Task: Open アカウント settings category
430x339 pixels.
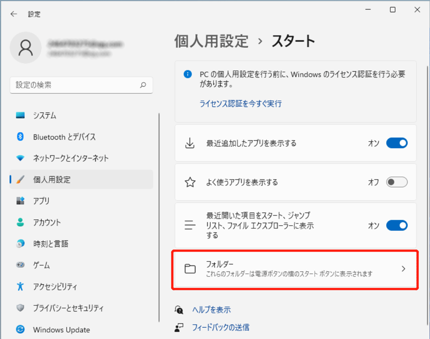Action: click(81, 222)
